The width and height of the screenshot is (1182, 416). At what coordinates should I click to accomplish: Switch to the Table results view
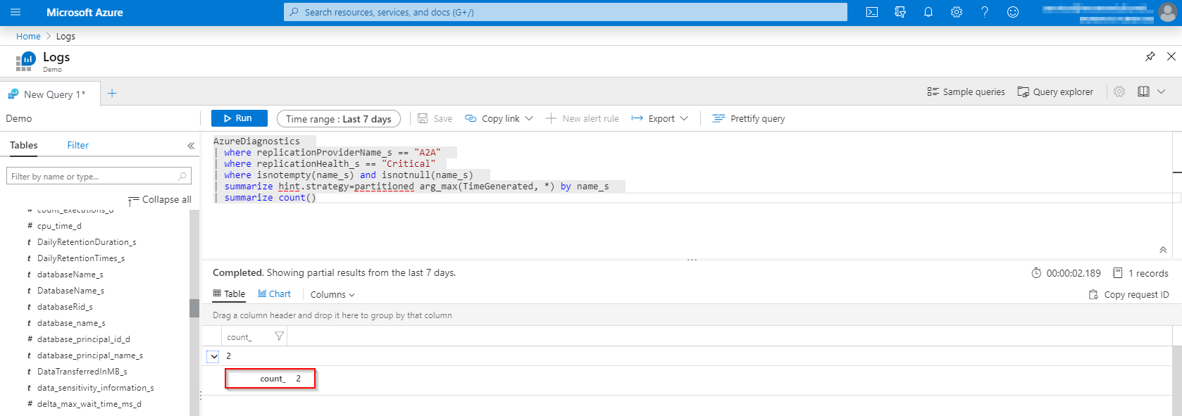click(x=229, y=294)
